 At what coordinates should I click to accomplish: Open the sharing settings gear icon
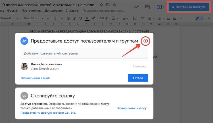[x=145, y=41]
